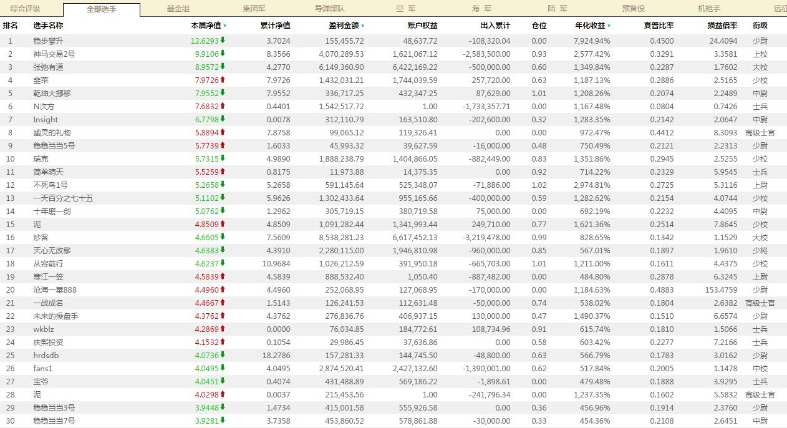Click the 夏普比率 column header
Image resolution: width=787 pixels, height=428 pixels.
[x=659, y=26]
